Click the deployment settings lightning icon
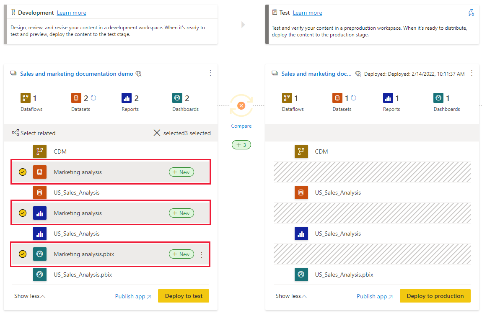This screenshot has width=482, height=313. [471, 13]
